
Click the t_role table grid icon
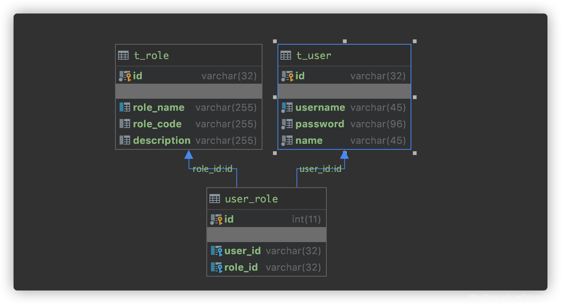(x=123, y=56)
